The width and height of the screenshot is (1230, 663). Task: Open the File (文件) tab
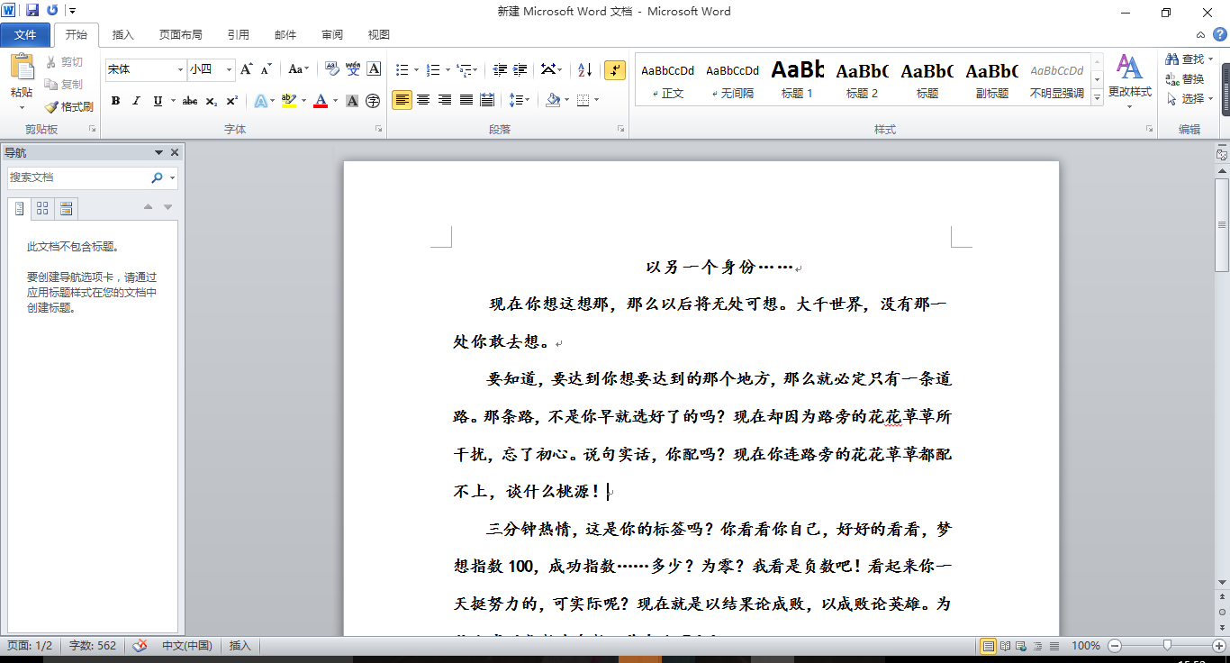25,35
